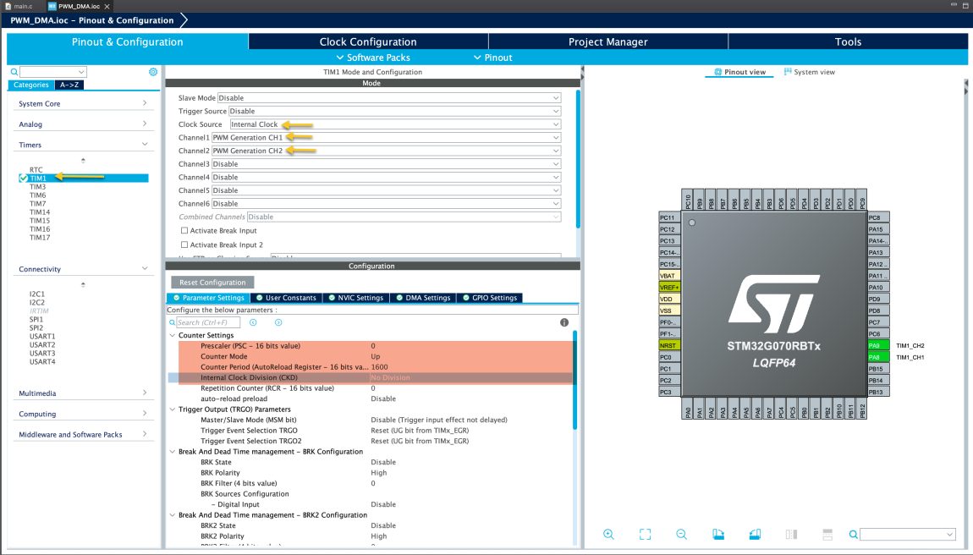Switch to Clock Configuration tab

click(x=368, y=41)
